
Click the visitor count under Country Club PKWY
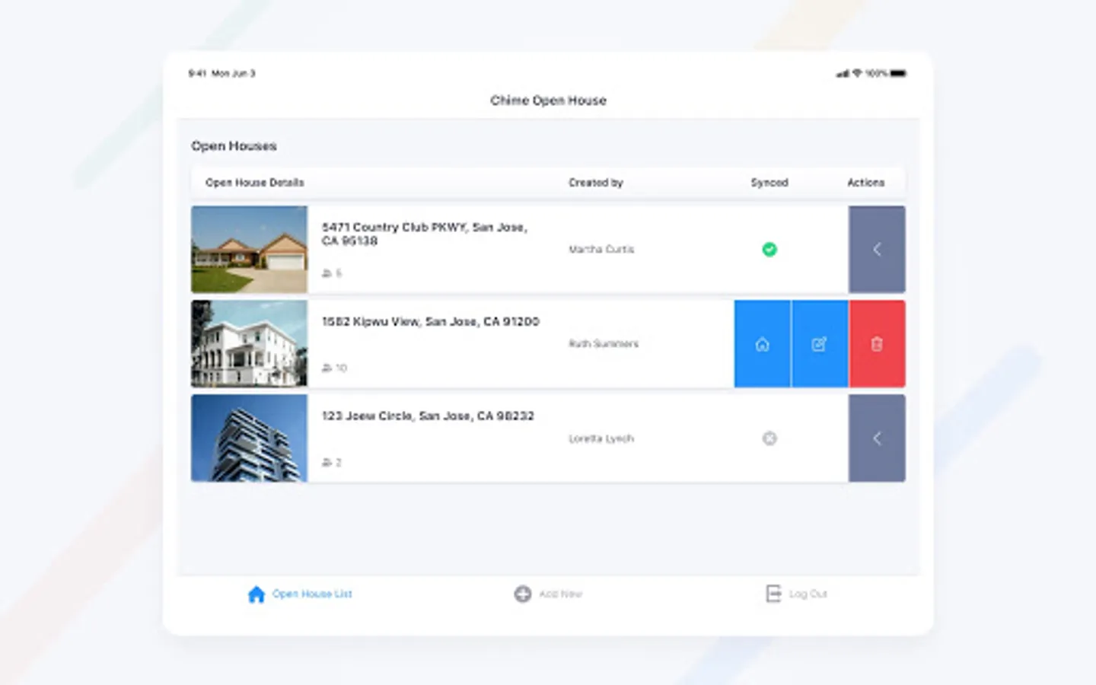332,273
